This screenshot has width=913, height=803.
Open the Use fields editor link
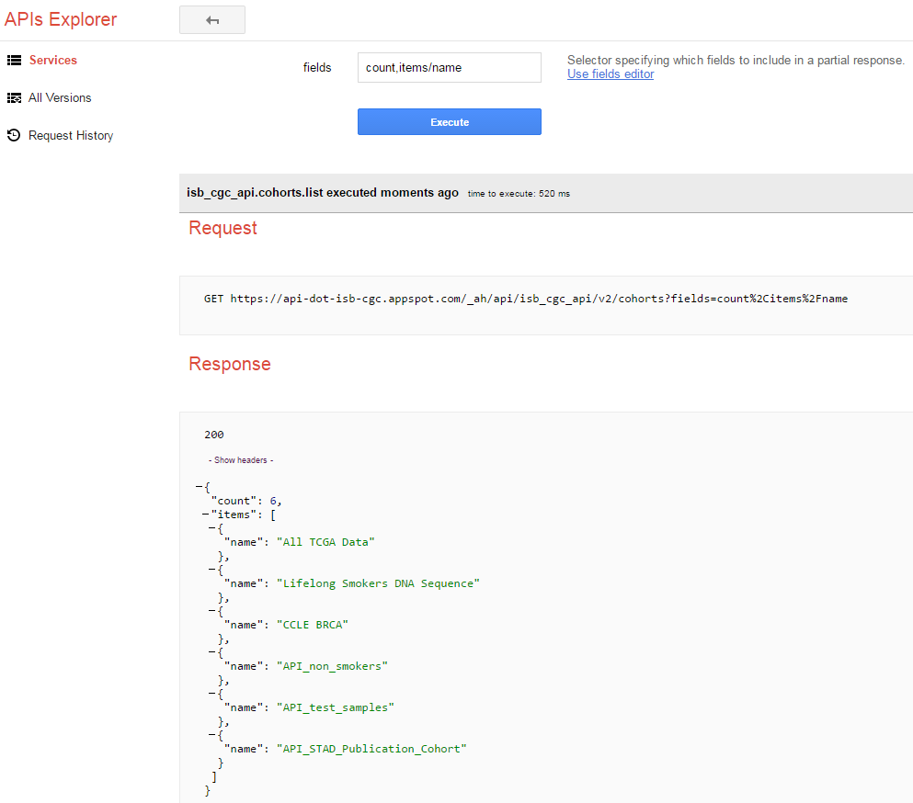(x=611, y=74)
